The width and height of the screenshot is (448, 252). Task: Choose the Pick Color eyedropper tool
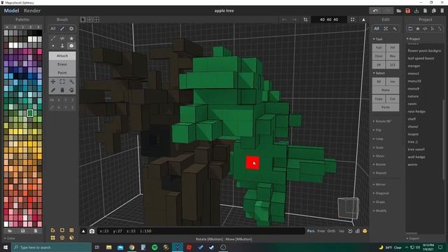pos(53,90)
